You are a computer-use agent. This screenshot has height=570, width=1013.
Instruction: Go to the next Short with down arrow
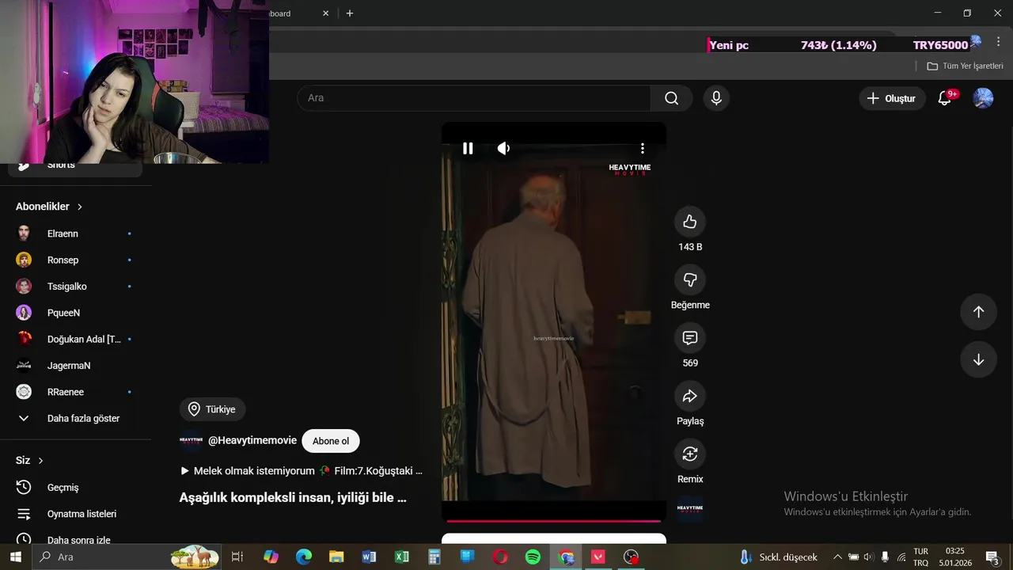click(978, 359)
